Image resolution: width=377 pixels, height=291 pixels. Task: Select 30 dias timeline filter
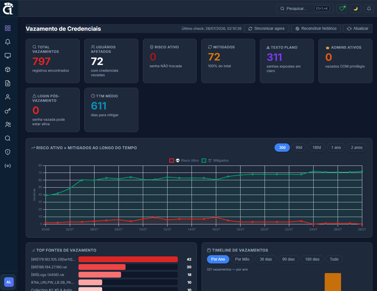[x=266, y=259]
